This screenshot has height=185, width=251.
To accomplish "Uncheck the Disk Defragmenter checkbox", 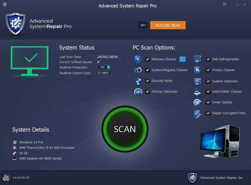I will click(208, 59).
